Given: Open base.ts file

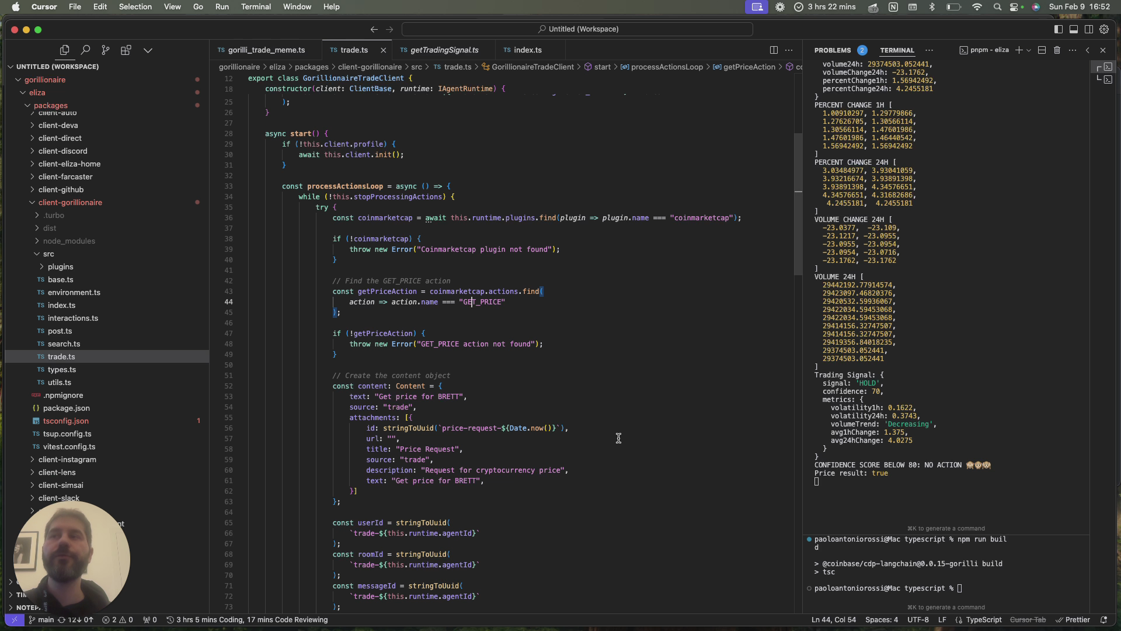Looking at the screenshot, I should [60, 279].
